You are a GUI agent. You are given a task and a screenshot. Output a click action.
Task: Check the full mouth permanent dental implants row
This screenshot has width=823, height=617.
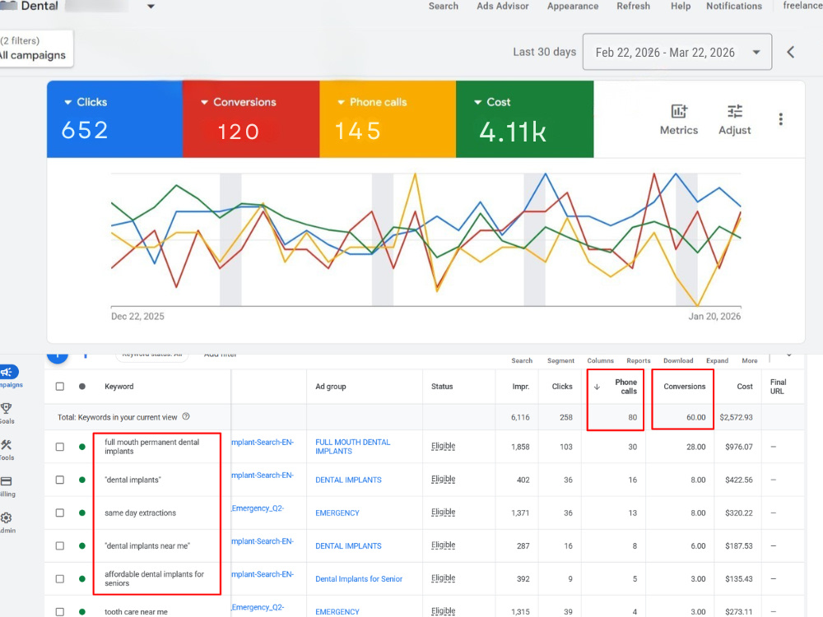click(60, 447)
